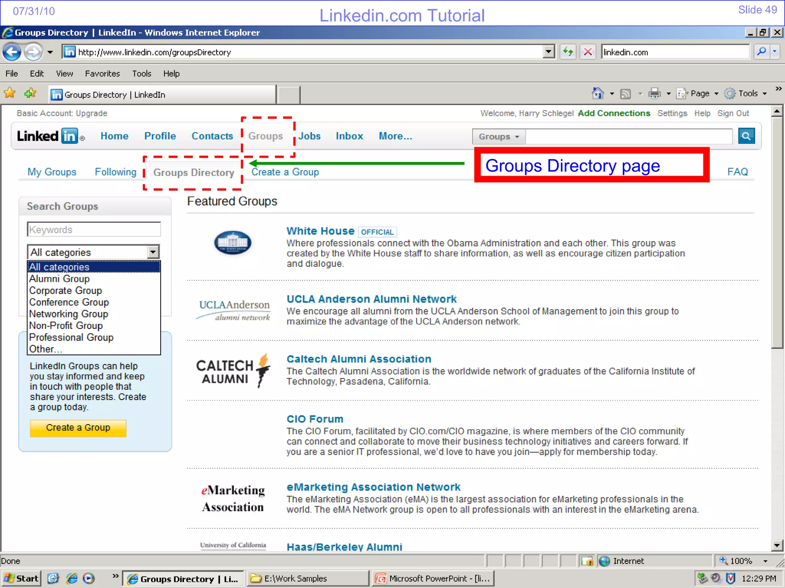Open the More... nav menu
Image resolution: width=785 pixels, height=588 pixels.
(395, 136)
